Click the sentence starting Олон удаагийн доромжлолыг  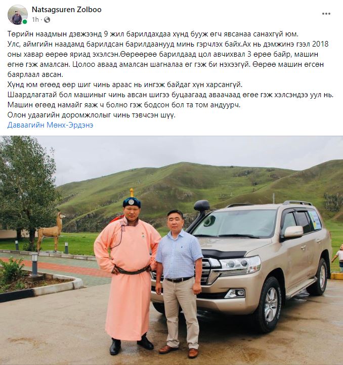point(92,115)
